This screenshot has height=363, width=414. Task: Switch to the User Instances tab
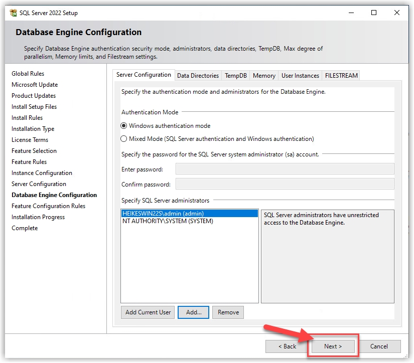tap(300, 76)
